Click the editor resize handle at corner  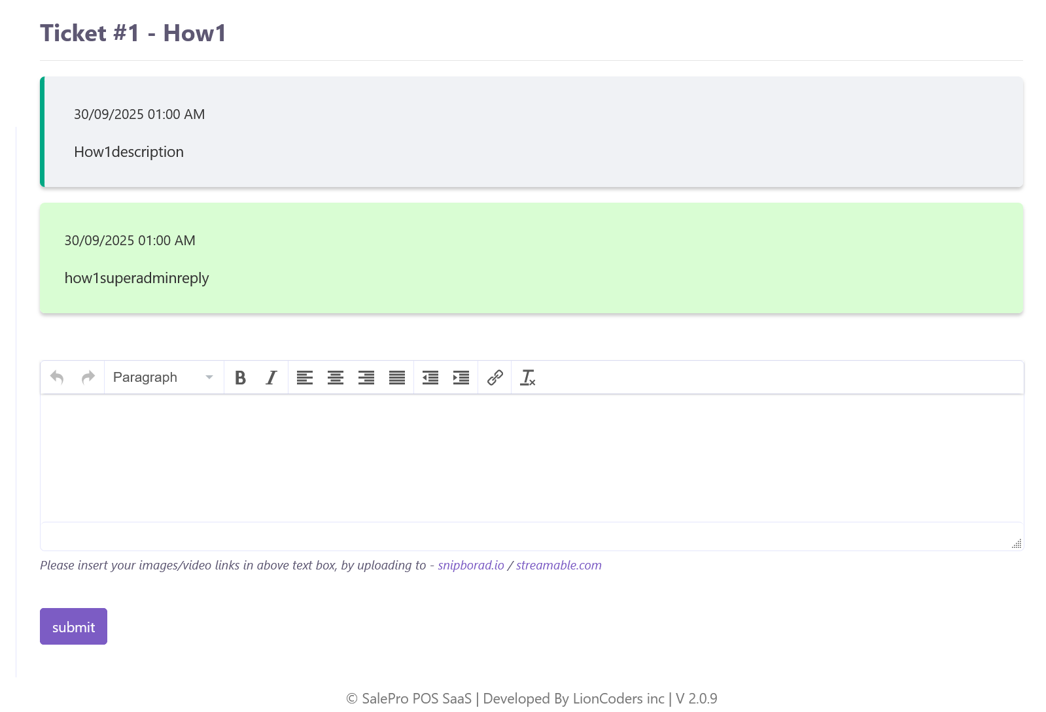pos(1017,544)
